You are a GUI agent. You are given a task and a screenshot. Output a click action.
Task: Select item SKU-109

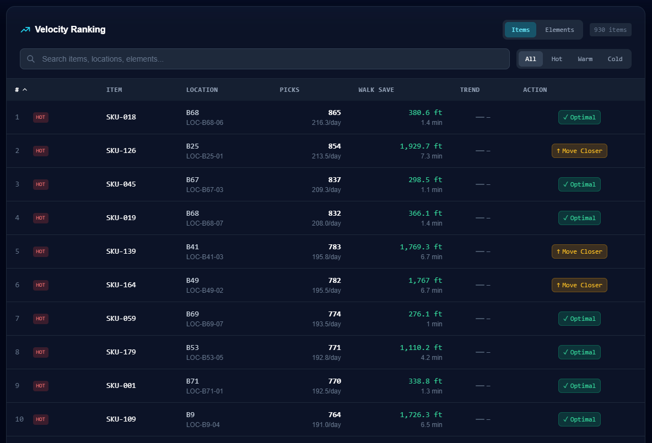click(x=121, y=419)
